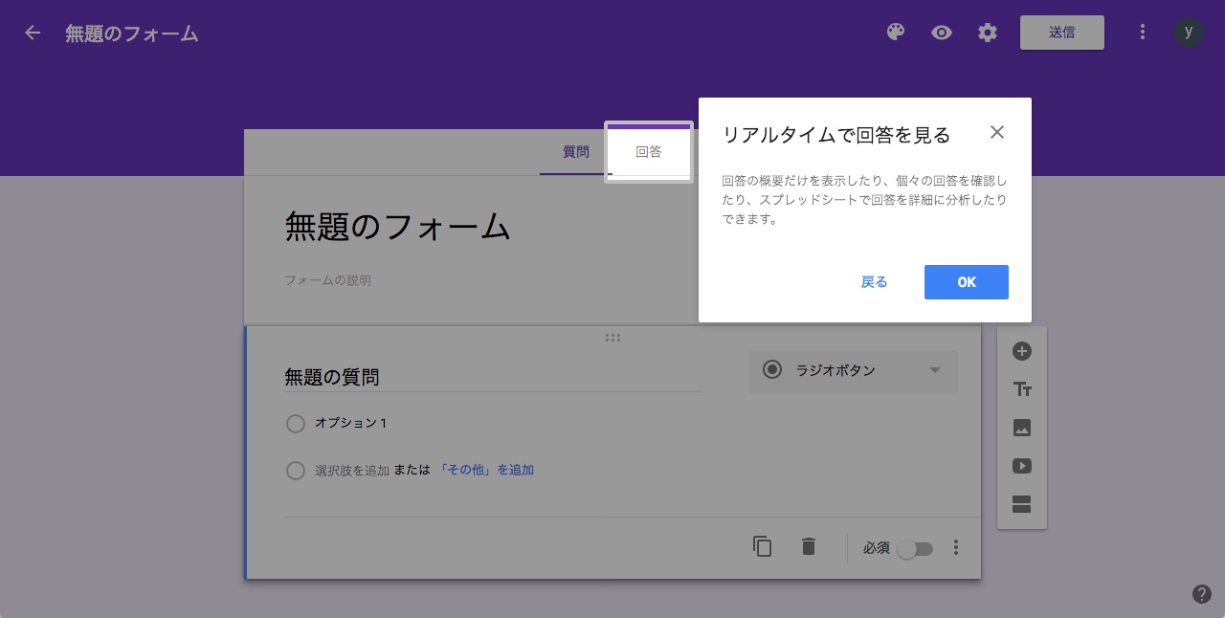Edit the オプション 1 label text
Image resolution: width=1225 pixels, height=618 pixels.
tap(351, 423)
